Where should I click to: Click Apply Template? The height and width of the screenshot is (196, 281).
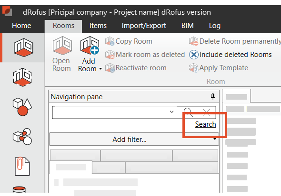[x=219, y=68]
